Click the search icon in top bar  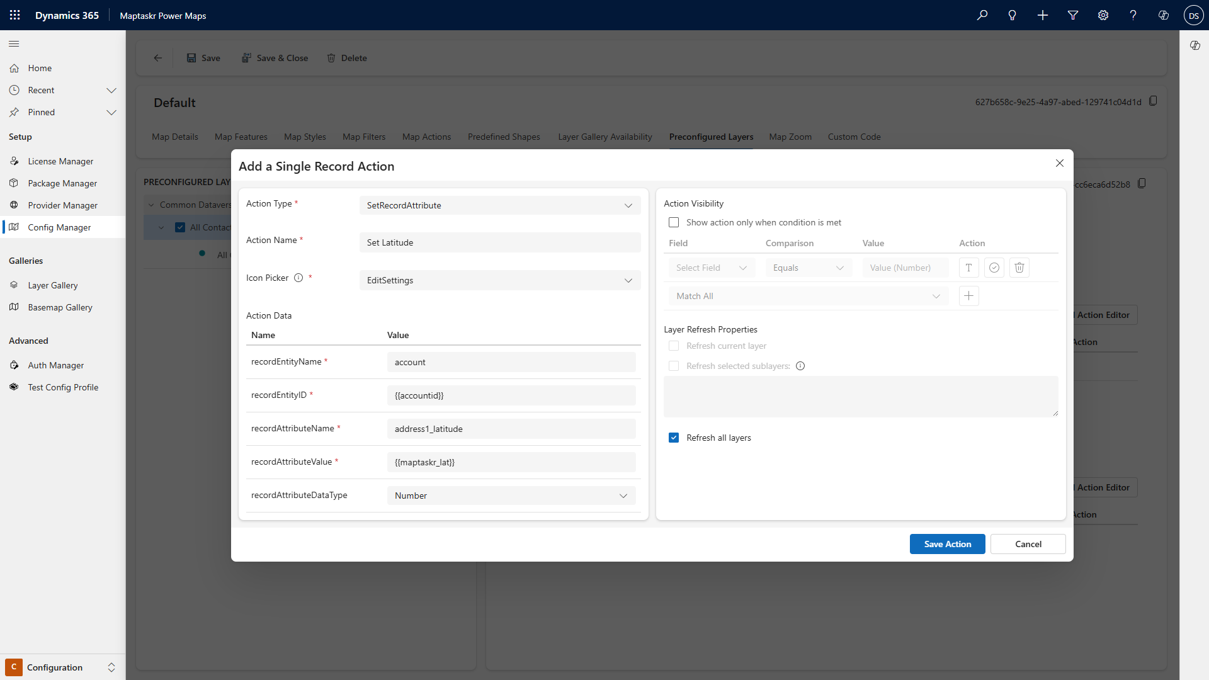(982, 15)
